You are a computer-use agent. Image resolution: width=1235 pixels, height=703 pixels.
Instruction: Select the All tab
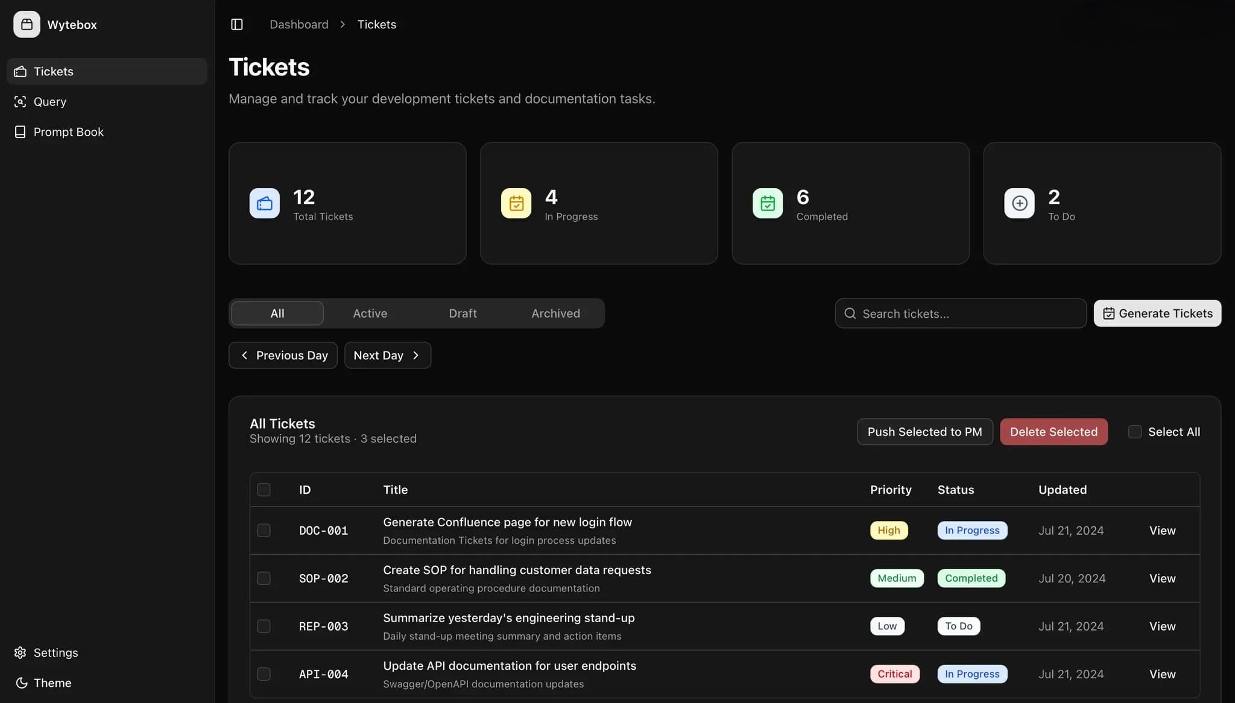coord(277,313)
